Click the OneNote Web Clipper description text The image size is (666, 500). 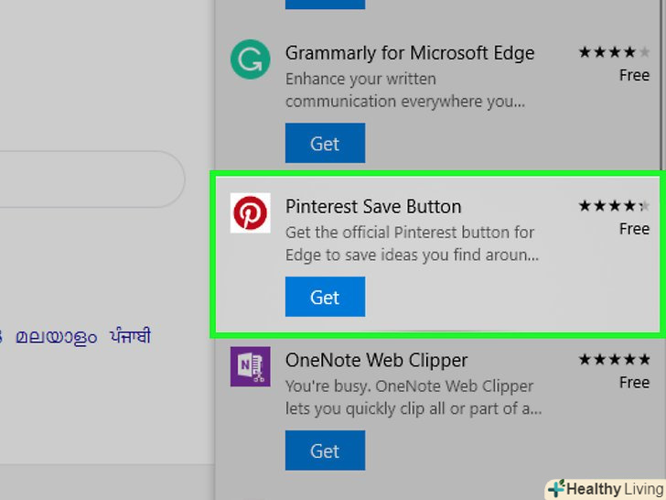click(x=414, y=397)
